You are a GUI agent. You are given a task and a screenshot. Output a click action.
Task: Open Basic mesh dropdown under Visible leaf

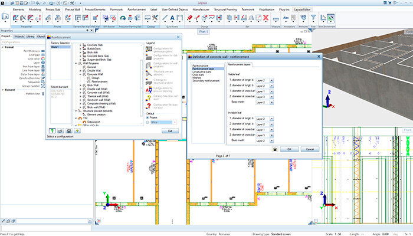pos(271,102)
